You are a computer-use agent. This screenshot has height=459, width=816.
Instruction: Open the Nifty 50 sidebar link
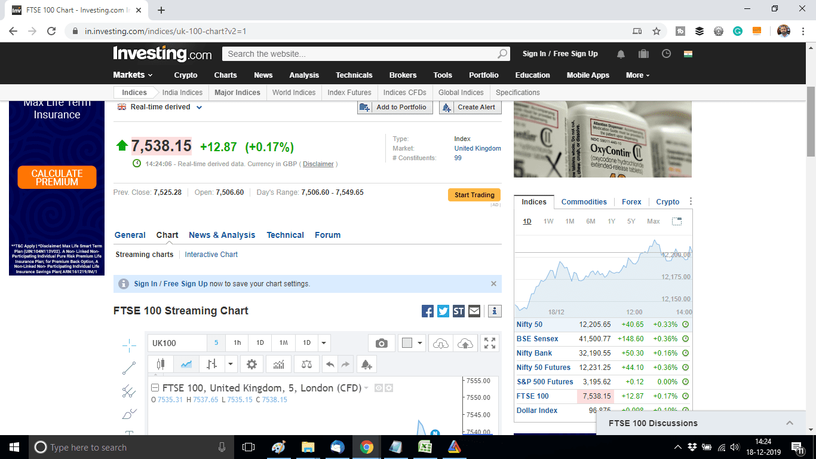coord(529,325)
